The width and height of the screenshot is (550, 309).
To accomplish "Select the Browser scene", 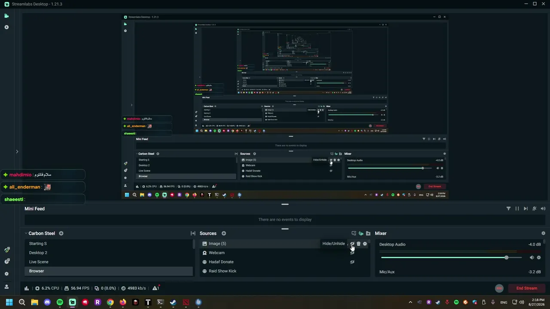I will (109, 271).
